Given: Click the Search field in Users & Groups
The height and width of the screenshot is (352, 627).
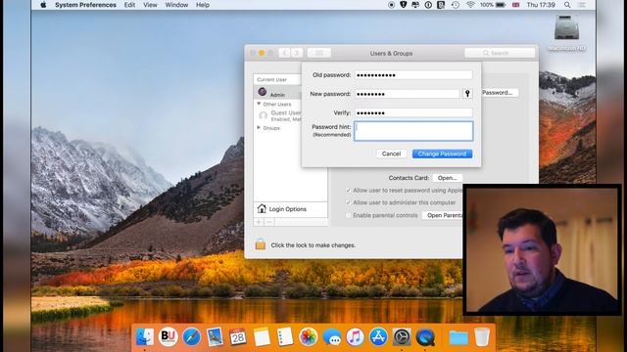Looking at the screenshot, I should tap(500, 53).
